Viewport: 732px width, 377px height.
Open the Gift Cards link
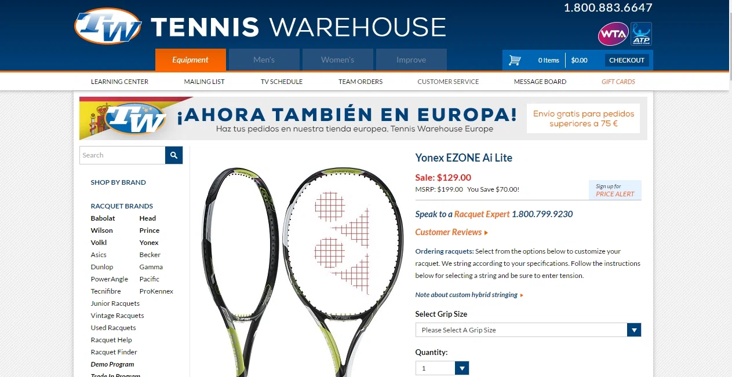(x=618, y=82)
